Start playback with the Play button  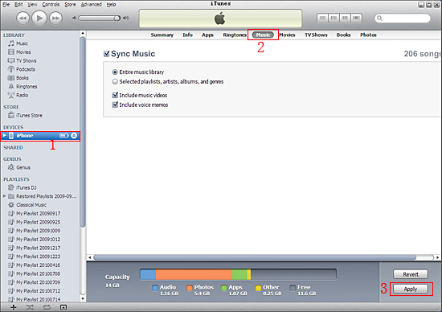[x=39, y=18]
